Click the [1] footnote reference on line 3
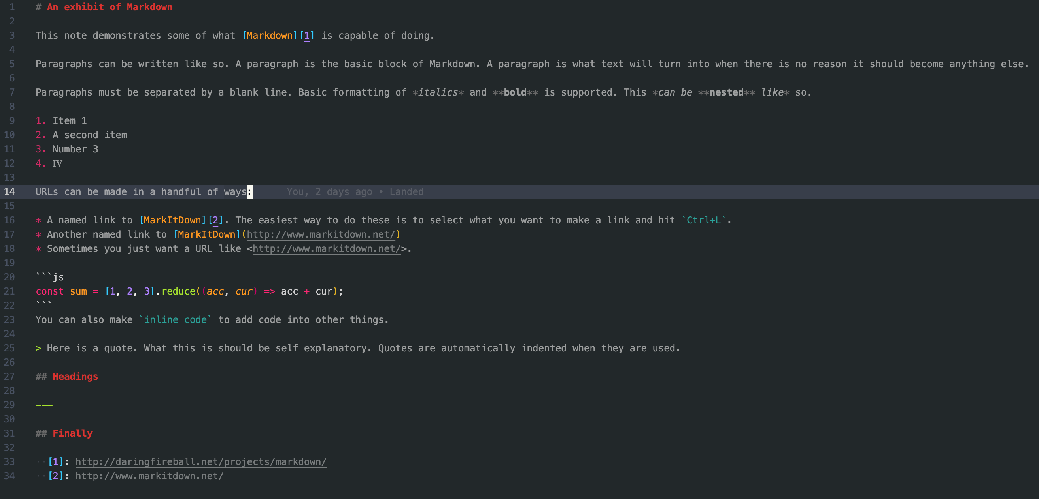The image size is (1039, 499). (x=307, y=36)
